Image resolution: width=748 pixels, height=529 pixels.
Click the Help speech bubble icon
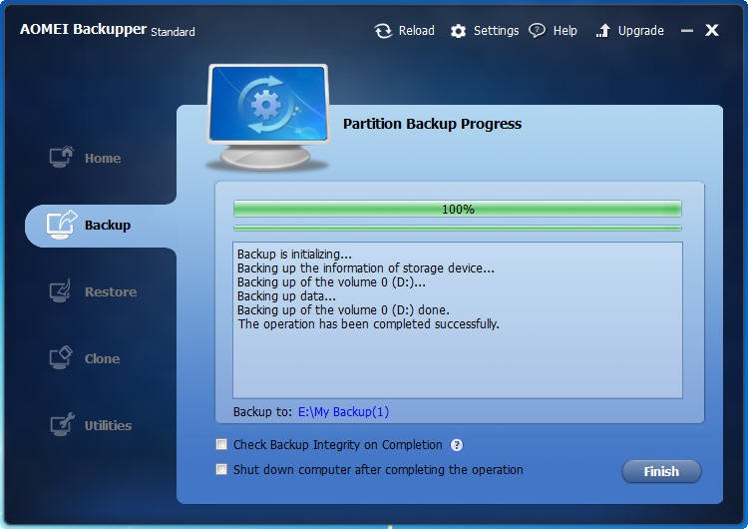point(537,31)
